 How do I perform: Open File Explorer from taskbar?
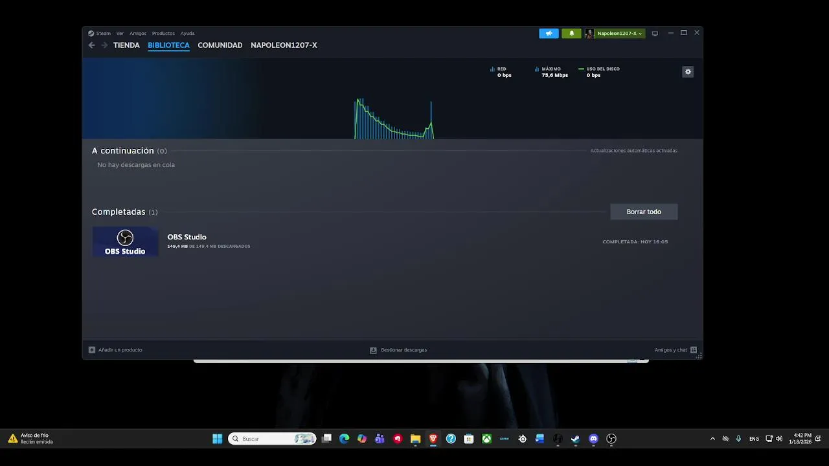416,439
